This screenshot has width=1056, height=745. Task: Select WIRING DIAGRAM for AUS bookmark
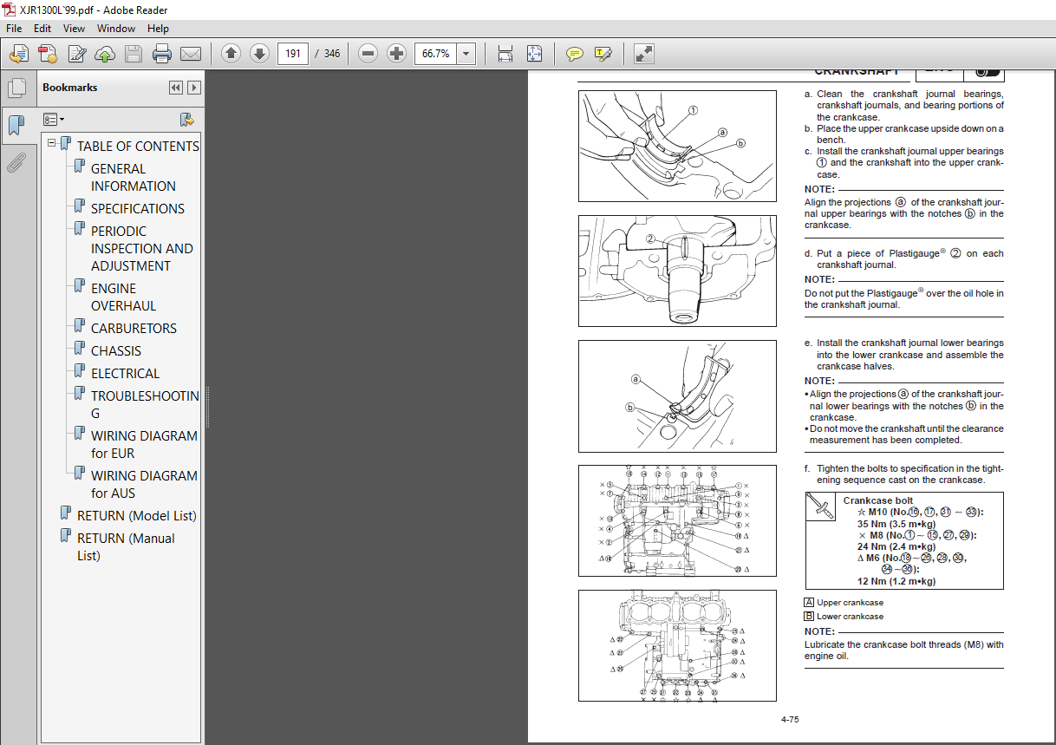144,484
